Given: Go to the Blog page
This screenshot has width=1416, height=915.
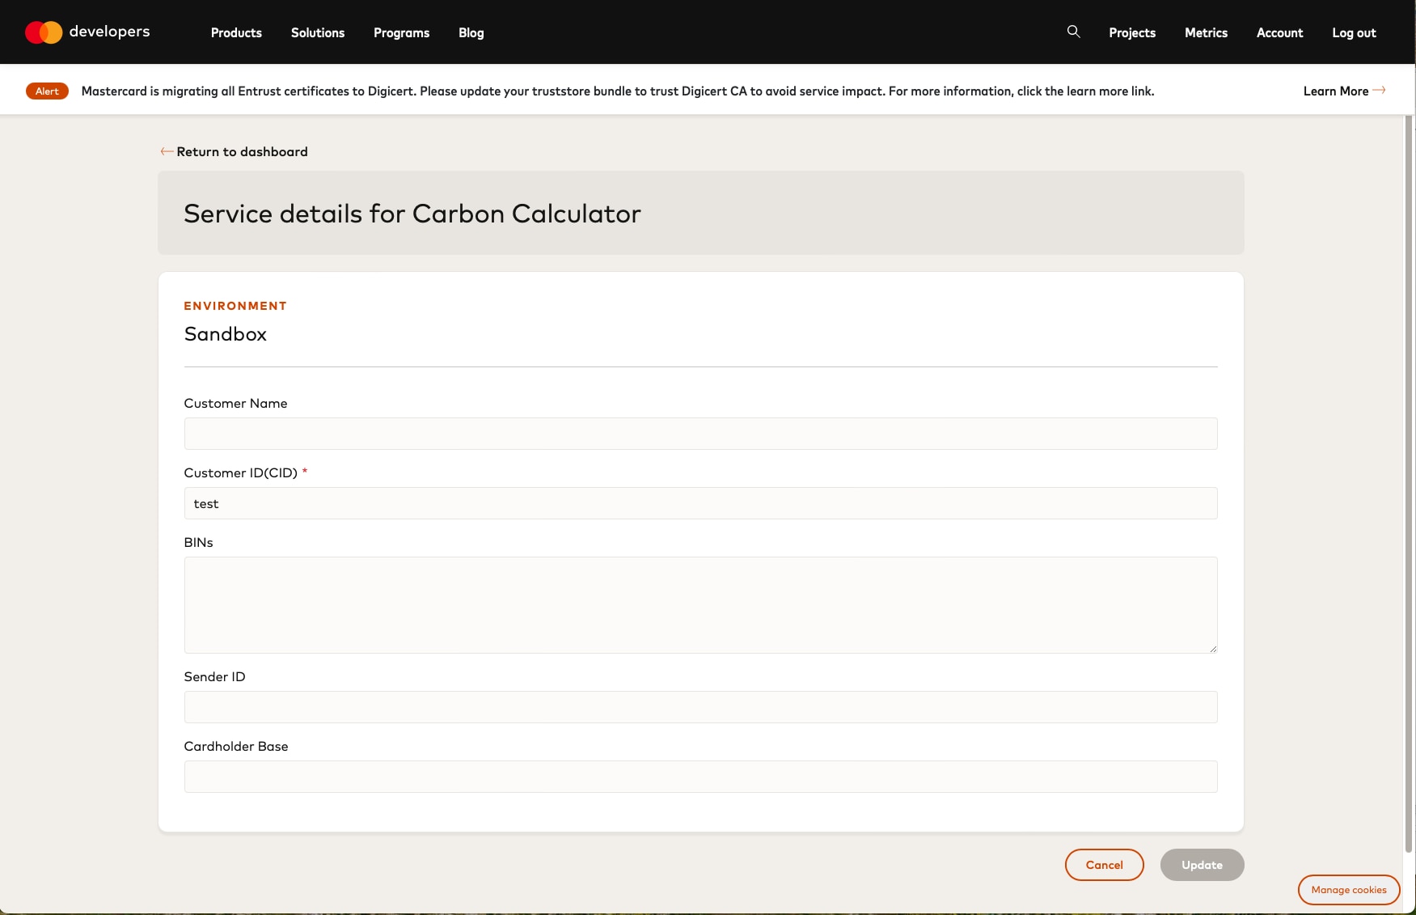Looking at the screenshot, I should (471, 32).
